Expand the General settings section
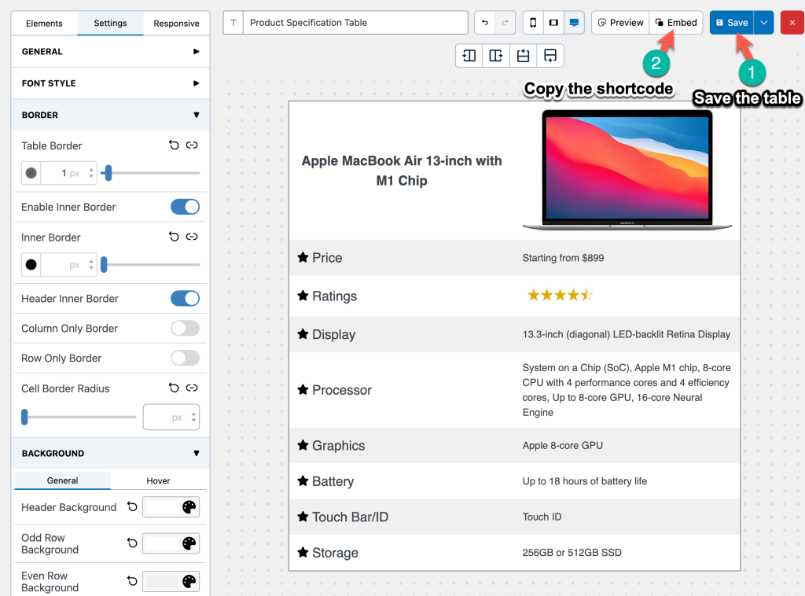 point(110,52)
